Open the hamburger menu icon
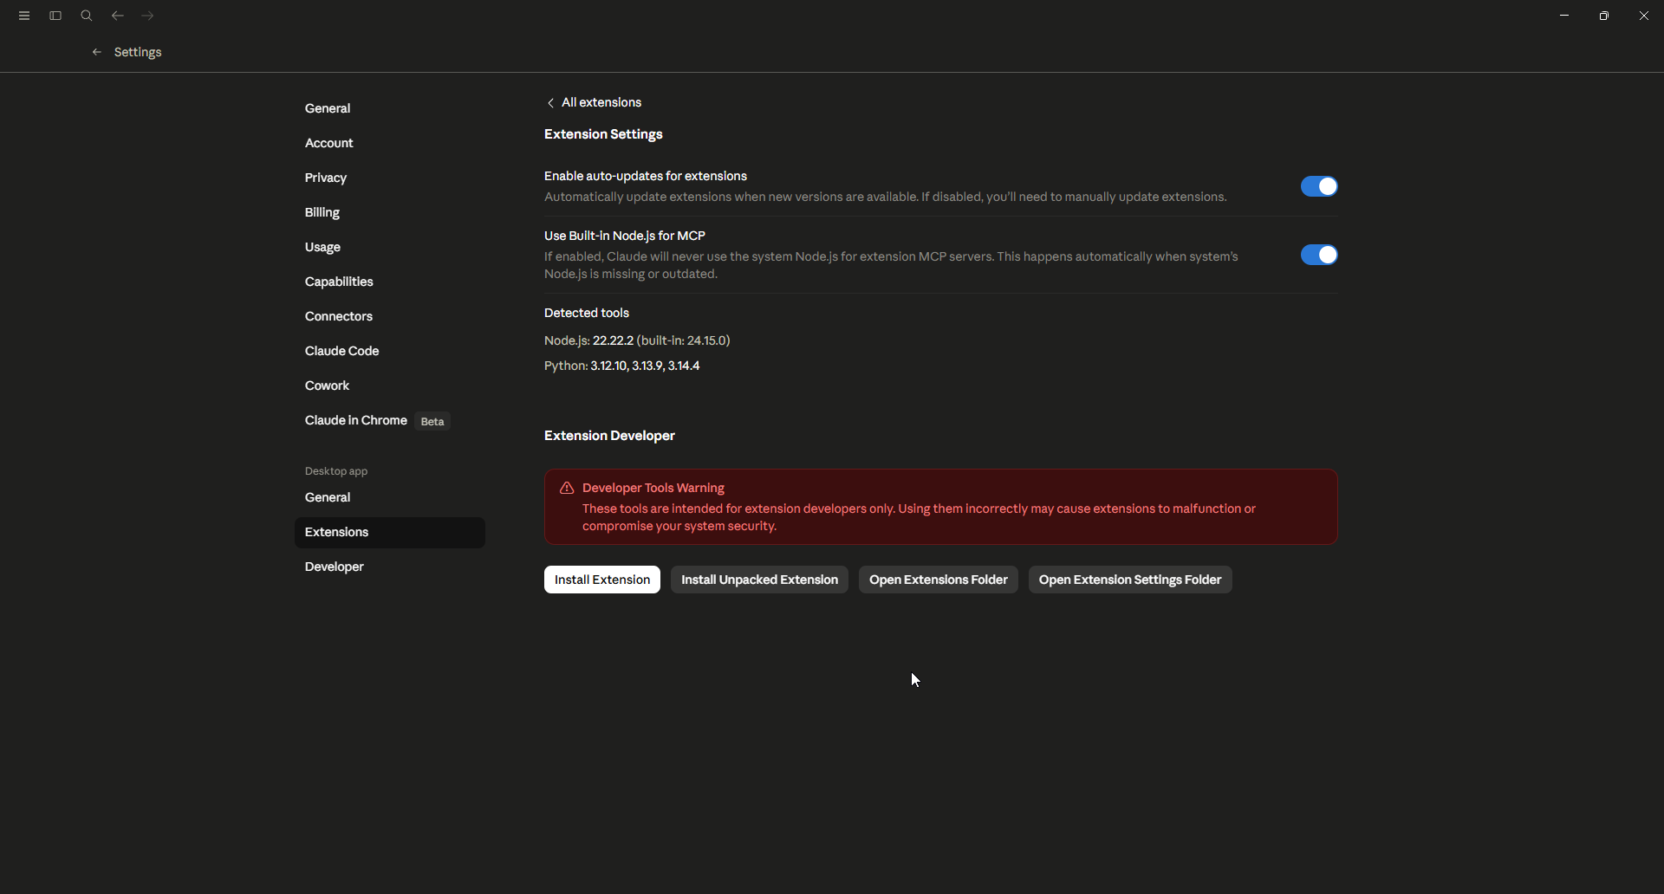1664x894 pixels. 24,16
